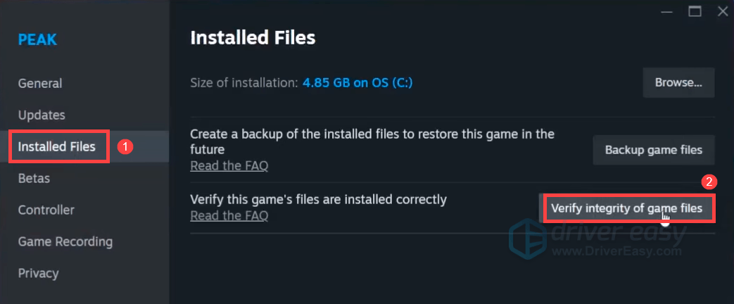This screenshot has height=304, width=734.
Task: Select Installed Files in the sidebar
Action: 57,146
